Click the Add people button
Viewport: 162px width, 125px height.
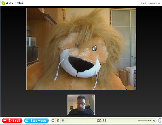pyautogui.click(x=149, y=3)
